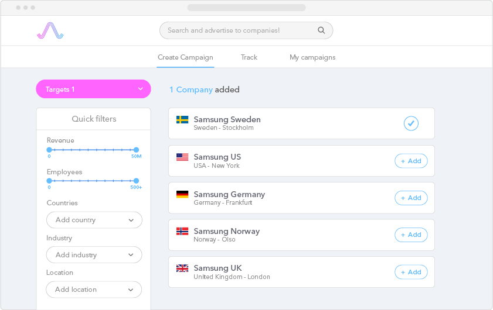493x310 pixels.
Task: Add Samsung Germany to the campaign
Action: click(411, 198)
